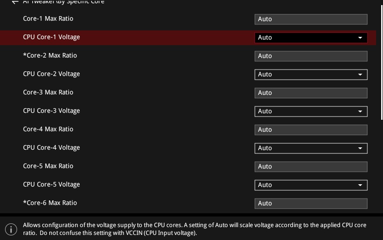Select the CPU Core-1 Voltage row label
The width and height of the screenshot is (383, 240).
(52, 37)
